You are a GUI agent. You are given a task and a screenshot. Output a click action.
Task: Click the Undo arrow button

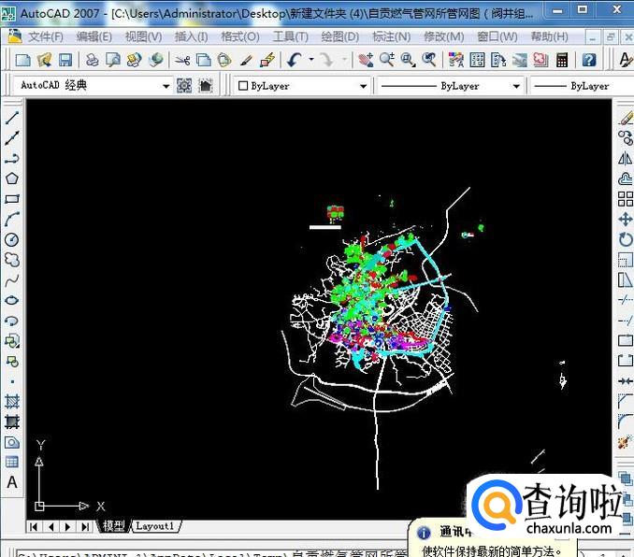[294, 59]
